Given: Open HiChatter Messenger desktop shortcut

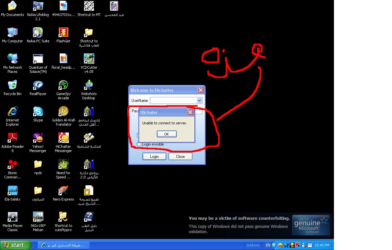Looking at the screenshot, I should 63,138.
